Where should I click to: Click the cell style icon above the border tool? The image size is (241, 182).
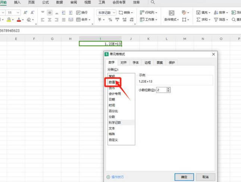pyautogui.click(x=184, y=12)
